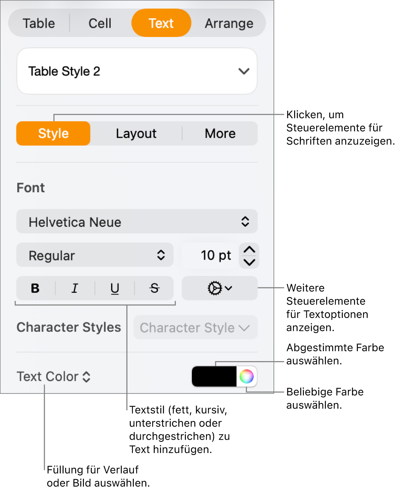Screen dimensions: 404x490
Task: Select the Table tab
Action: click(x=39, y=23)
